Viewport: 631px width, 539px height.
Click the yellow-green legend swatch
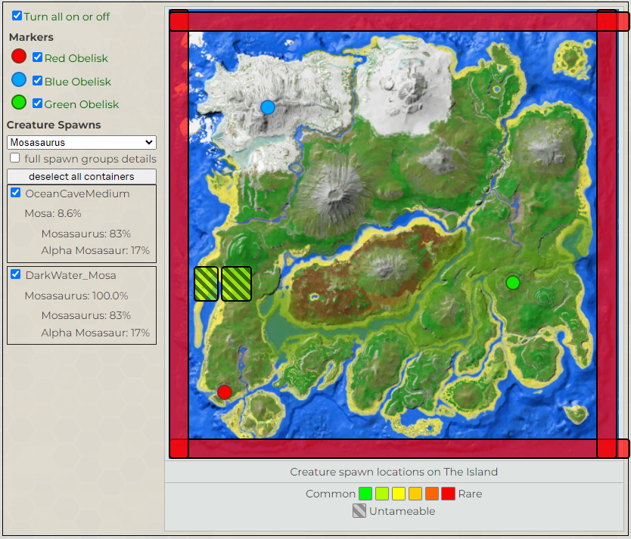pos(382,494)
